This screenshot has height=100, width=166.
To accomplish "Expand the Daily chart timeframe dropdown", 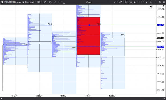I will point(31,2).
